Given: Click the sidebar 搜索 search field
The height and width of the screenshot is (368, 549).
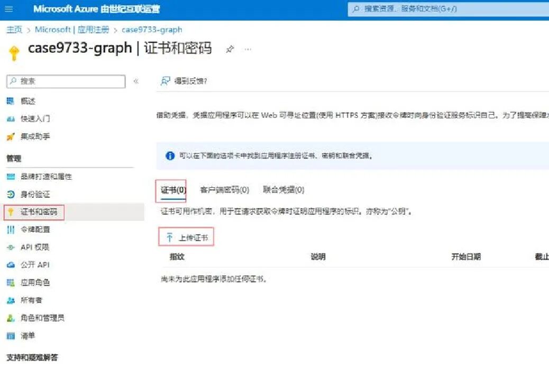Looking at the screenshot, I should 66,81.
